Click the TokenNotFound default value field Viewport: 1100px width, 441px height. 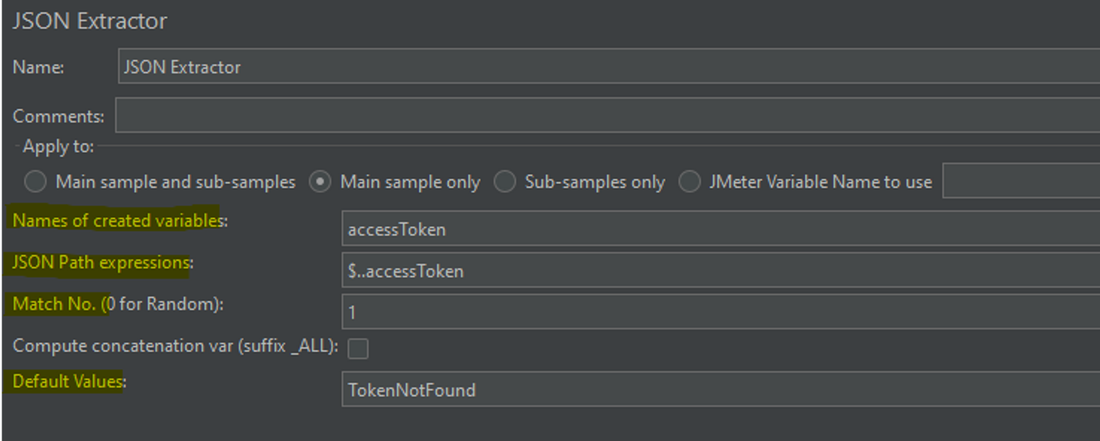coord(718,389)
